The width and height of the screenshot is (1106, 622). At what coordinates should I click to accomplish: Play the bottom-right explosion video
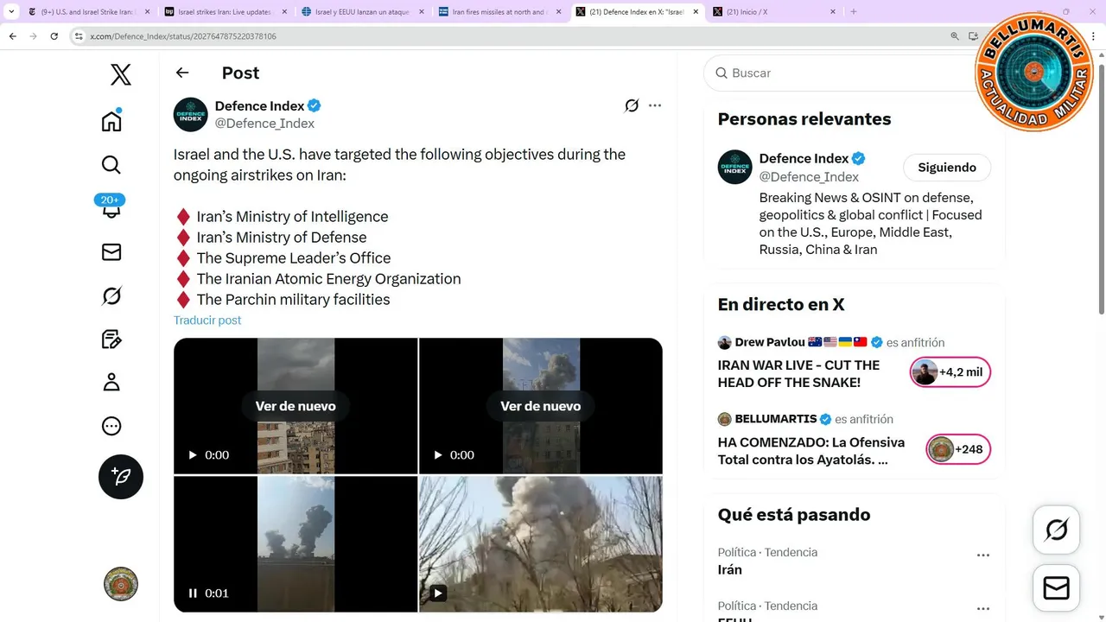438,593
